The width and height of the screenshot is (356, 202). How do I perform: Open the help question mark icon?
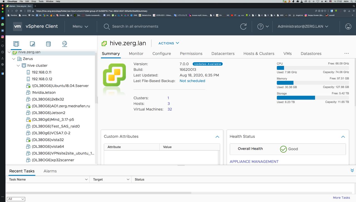260,26
